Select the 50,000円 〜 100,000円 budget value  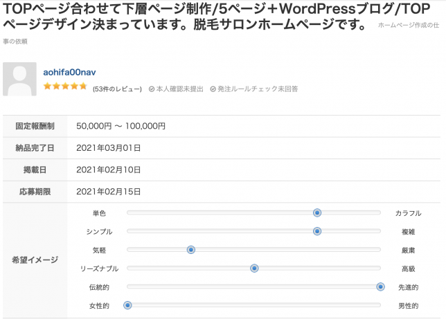[x=121, y=126]
